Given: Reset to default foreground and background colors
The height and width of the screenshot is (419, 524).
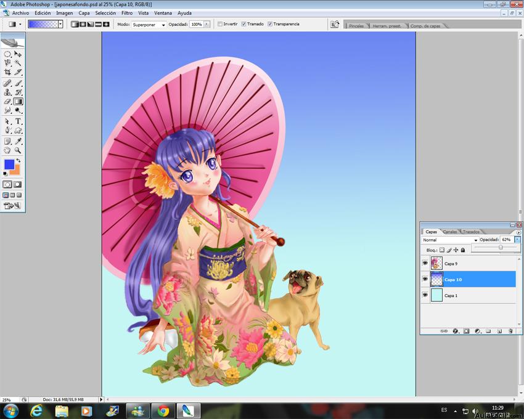Looking at the screenshot, I should [x=5, y=174].
